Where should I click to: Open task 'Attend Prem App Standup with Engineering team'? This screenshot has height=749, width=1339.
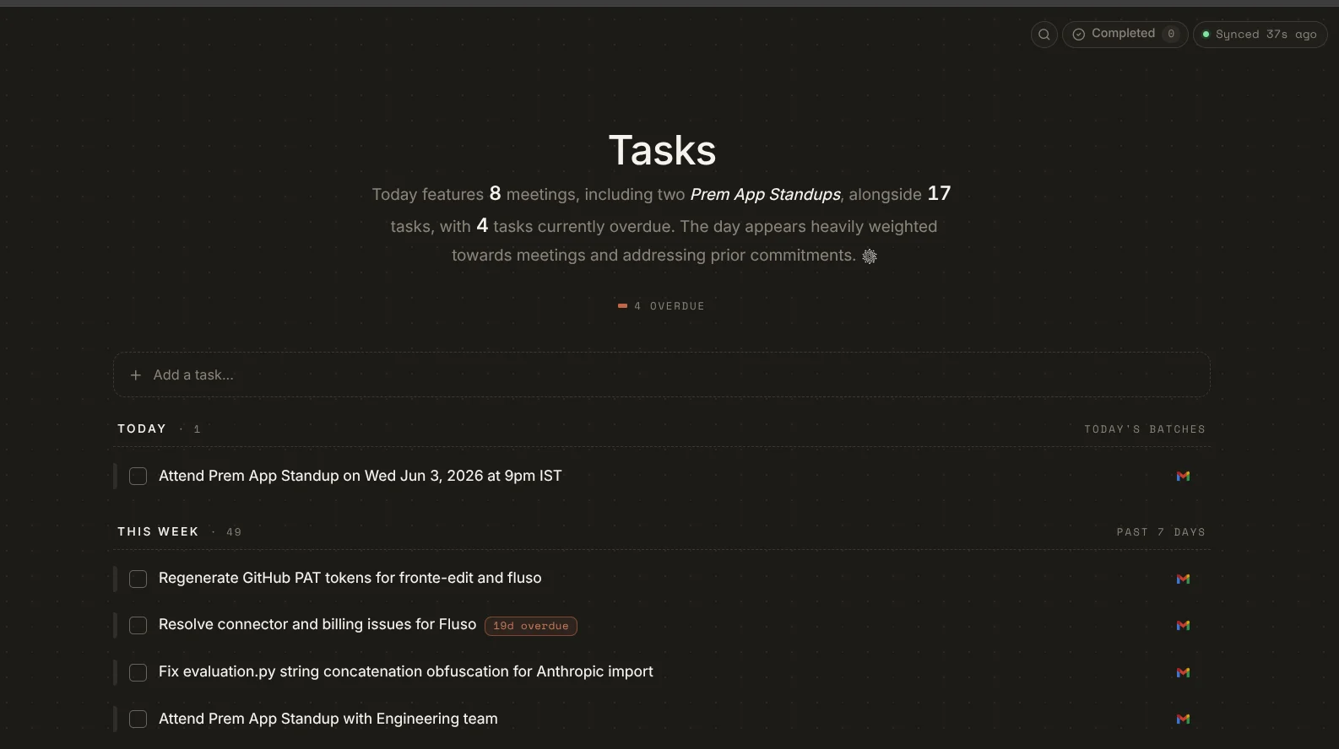click(x=328, y=719)
